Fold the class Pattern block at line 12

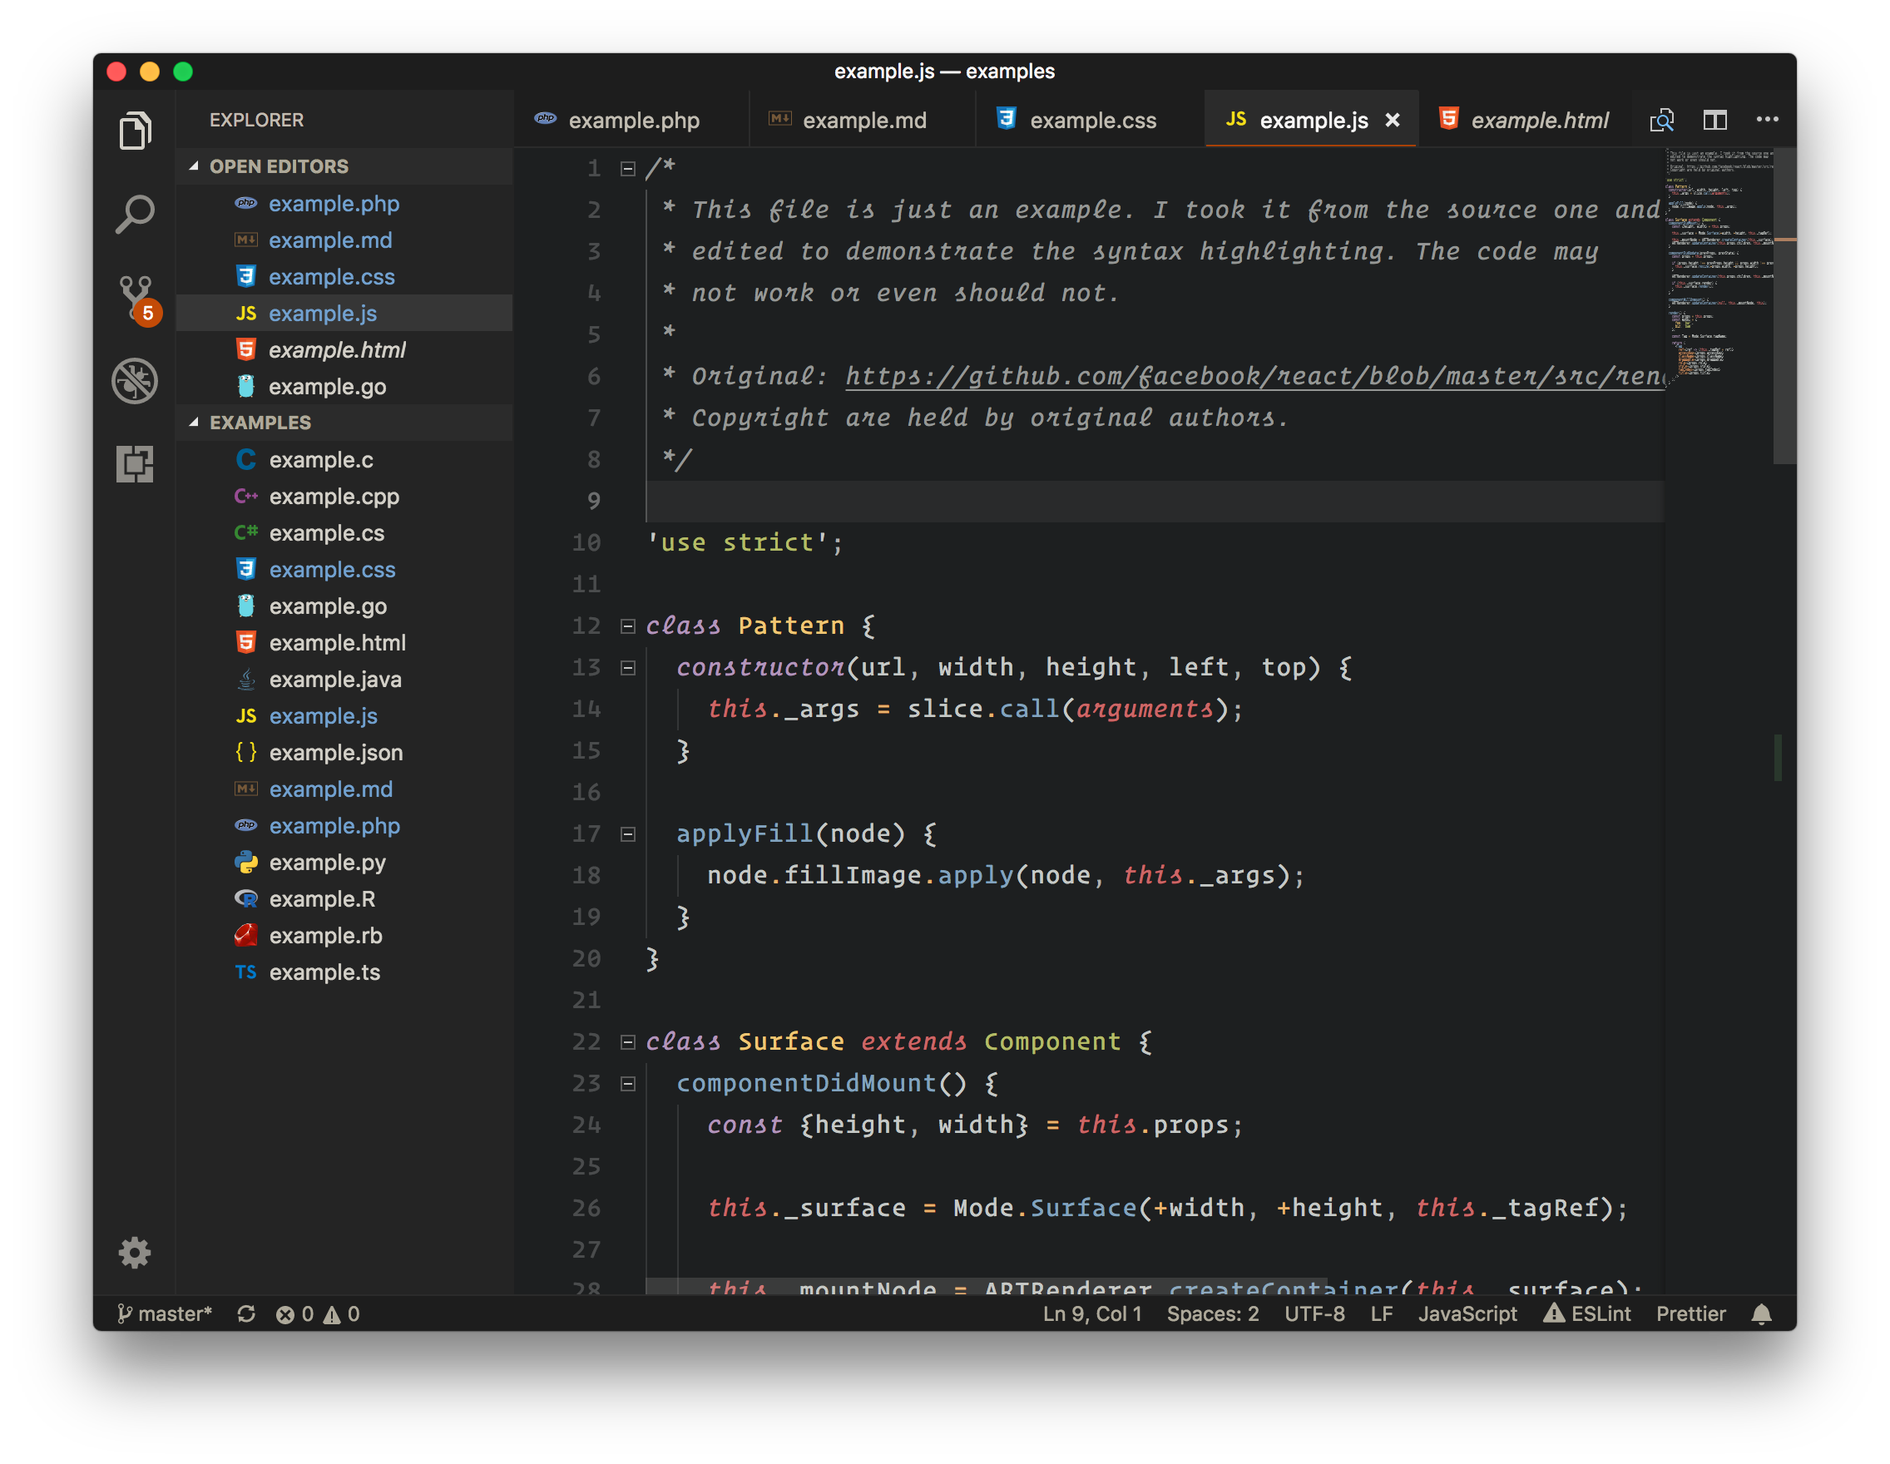[628, 626]
